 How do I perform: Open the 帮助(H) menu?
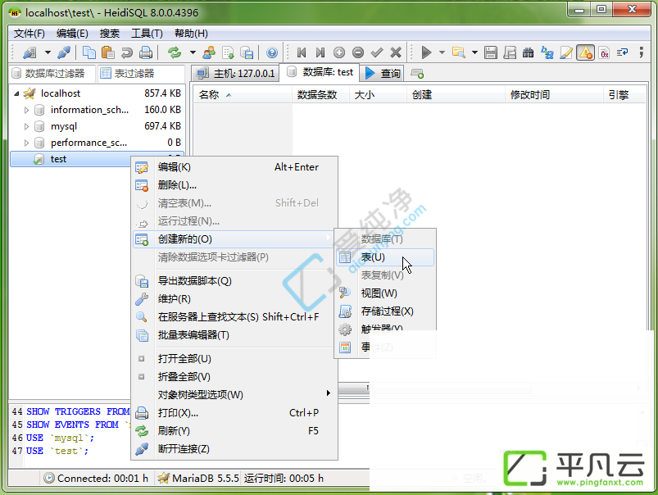coord(191,33)
